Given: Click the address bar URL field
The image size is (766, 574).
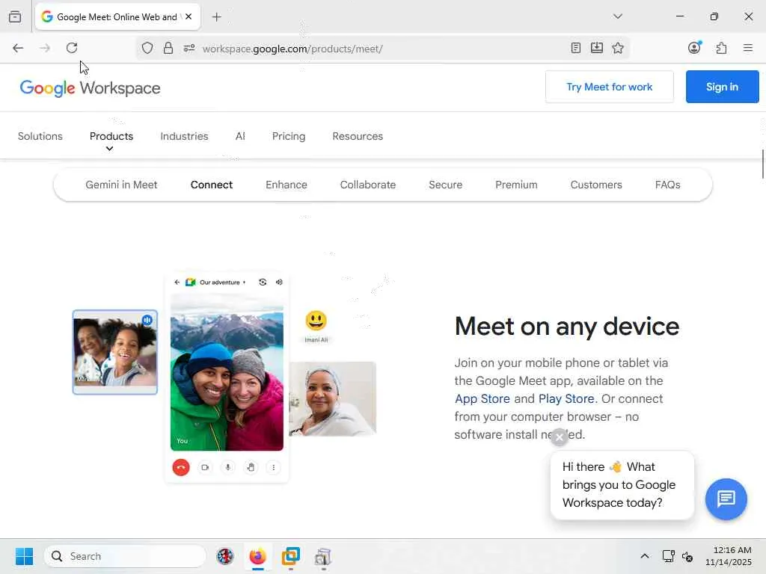Looking at the screenshot, I should pyautogui.click(x=381, y=49).
